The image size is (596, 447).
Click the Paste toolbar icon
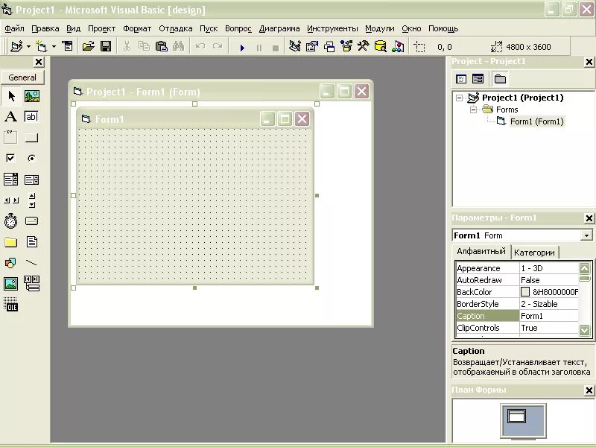[x=161, y=47]
